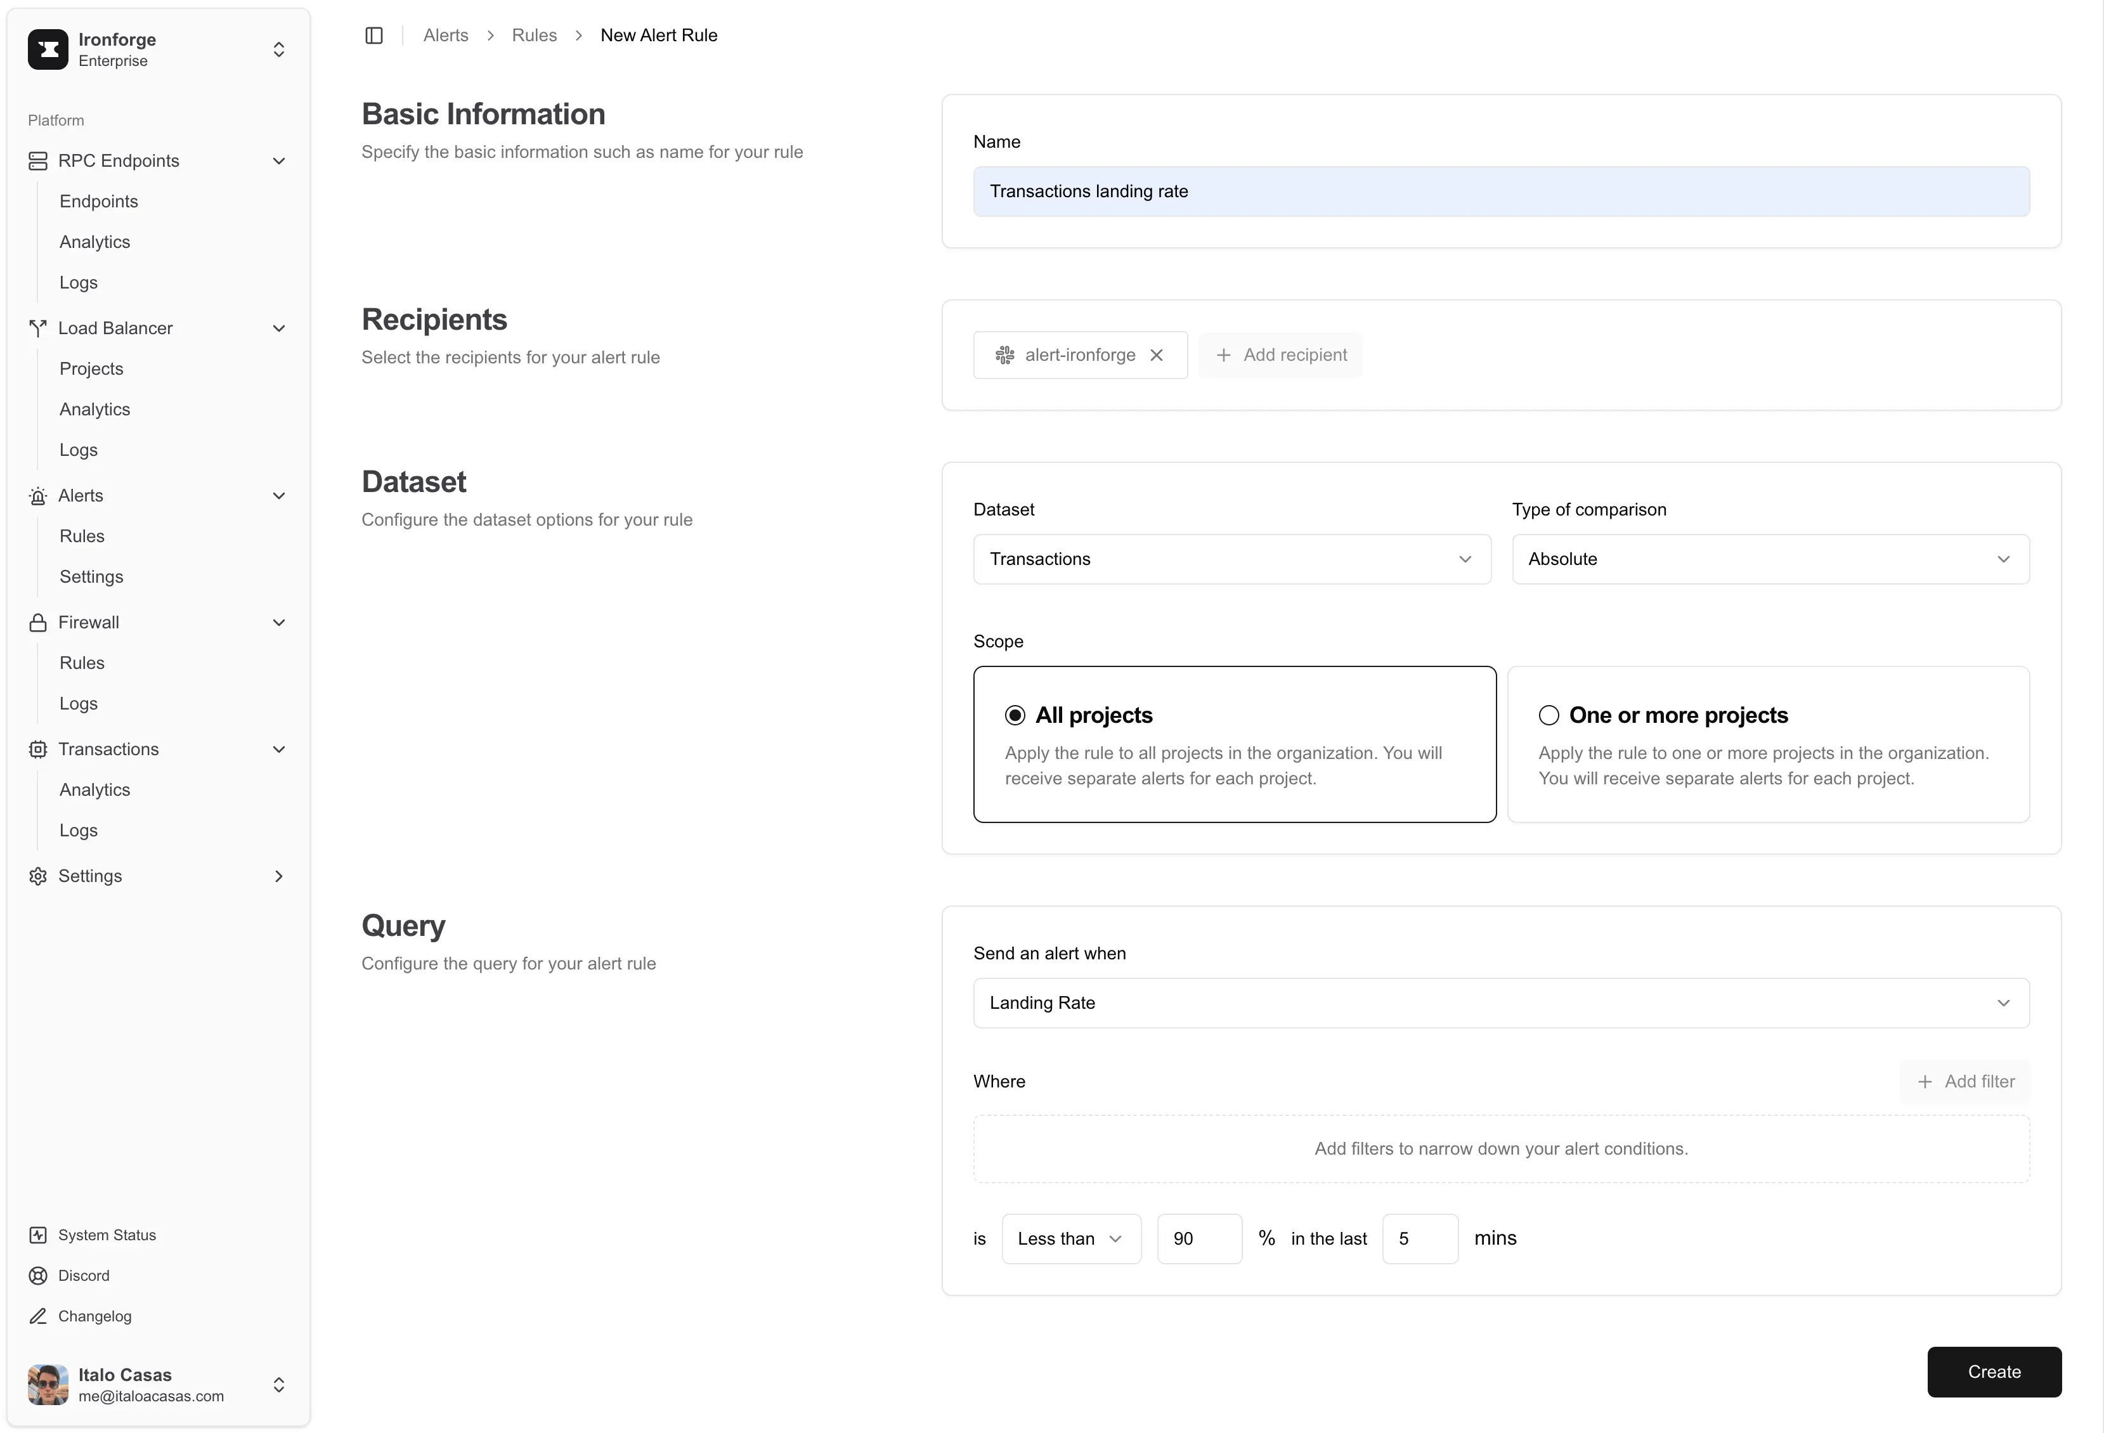
Task: Click the Slack icon on alert-ironforge chip
Action: [1004, 355]
